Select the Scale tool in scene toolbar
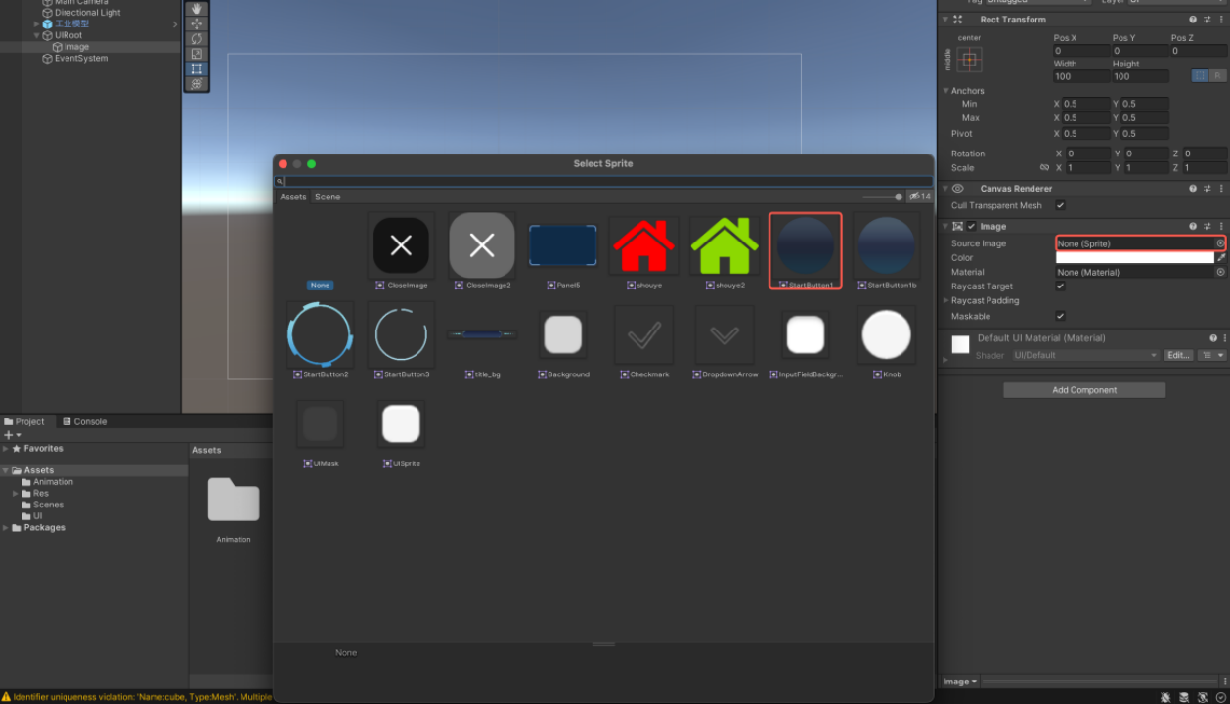 197,54
